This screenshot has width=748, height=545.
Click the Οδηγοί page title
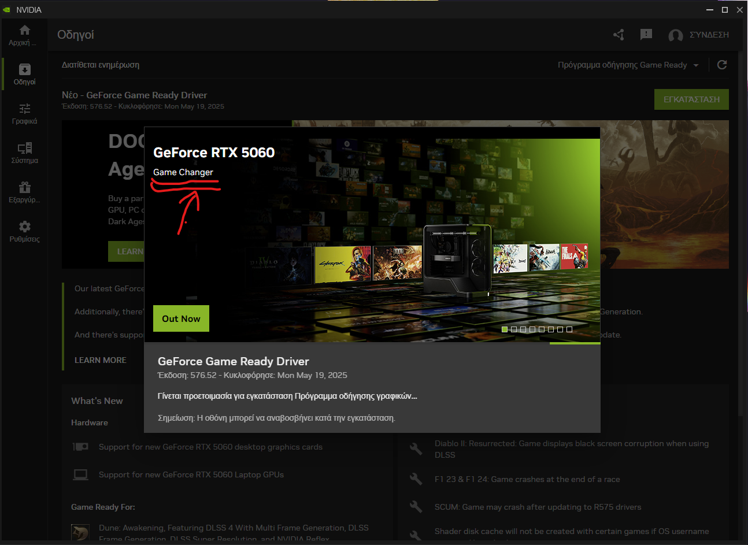76,35
